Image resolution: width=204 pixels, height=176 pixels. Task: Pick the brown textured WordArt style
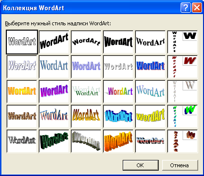coord(22,116)
